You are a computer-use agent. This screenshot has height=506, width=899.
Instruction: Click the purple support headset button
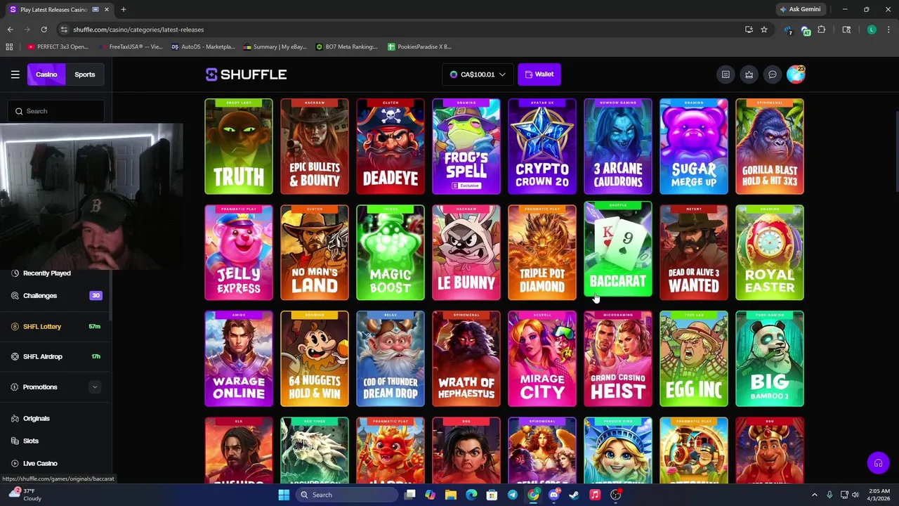click(878, 462)
